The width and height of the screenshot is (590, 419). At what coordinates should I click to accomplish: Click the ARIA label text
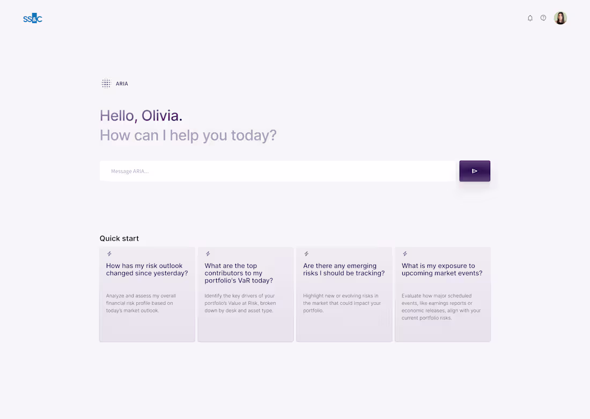point(122,84)
